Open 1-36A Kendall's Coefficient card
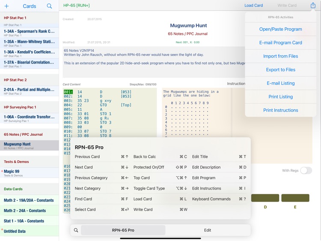Viewport: 321px width, 241px height. (29, 53)
